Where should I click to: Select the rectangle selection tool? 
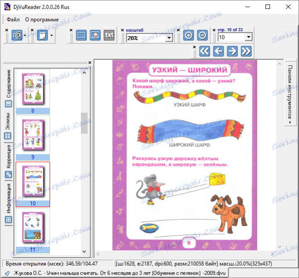(x=81, y=35)
